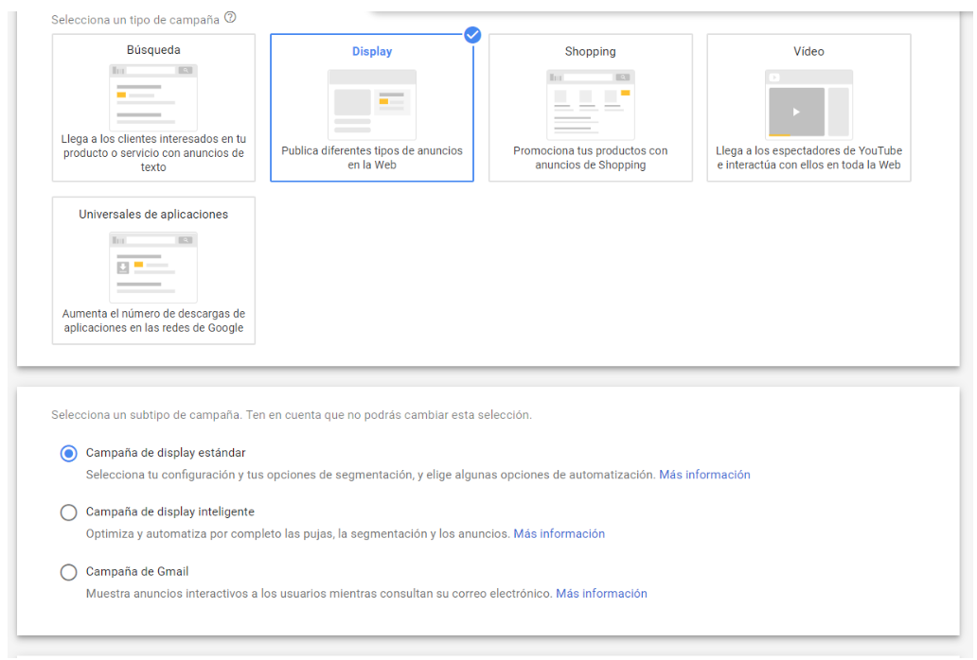Open the help tooltip next to campaign type
The height and width of the screenshot is (660, 977).
pos(229,18)
